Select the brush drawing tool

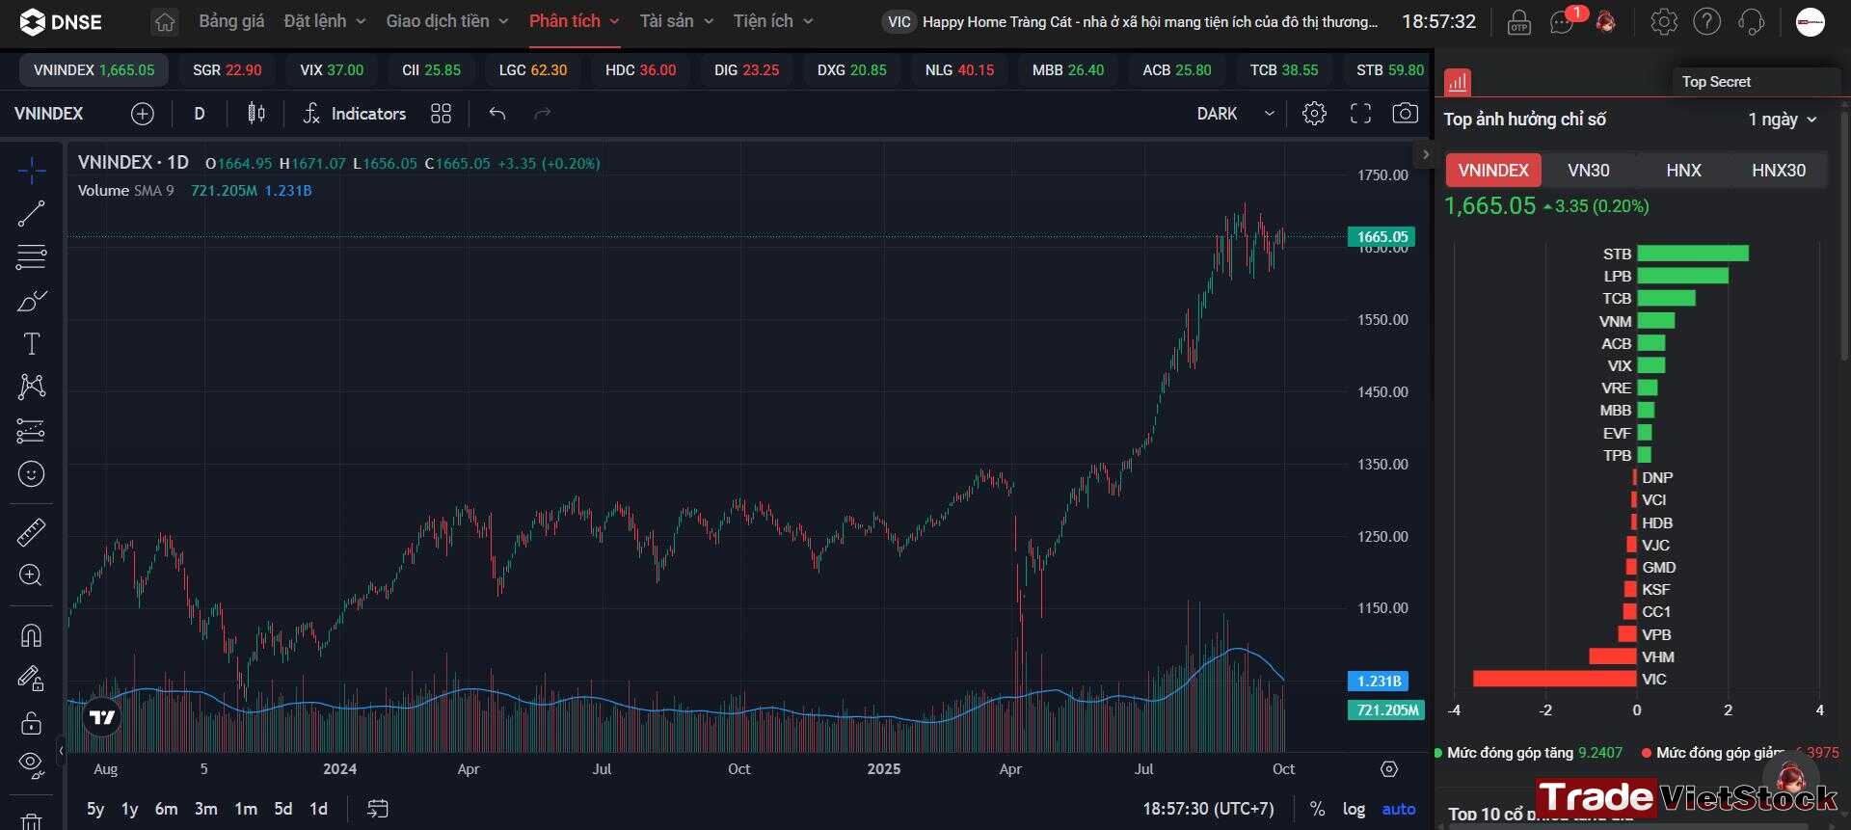pos(31,301)
